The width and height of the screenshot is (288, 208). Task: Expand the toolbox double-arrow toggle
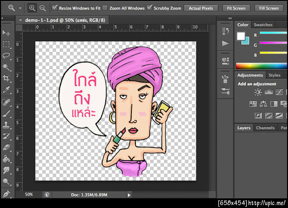click(2, 18)
